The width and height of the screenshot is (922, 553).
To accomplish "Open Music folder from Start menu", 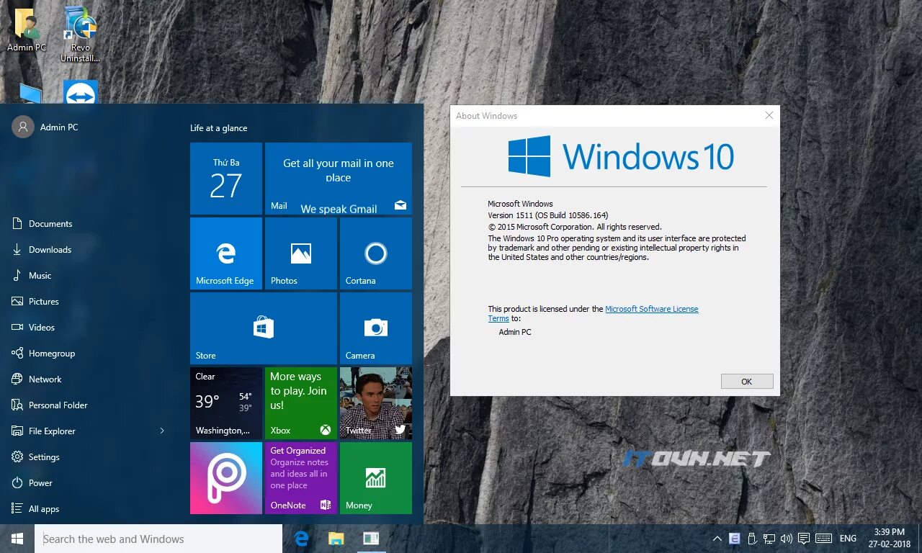I will pyautogui.click(x=32, y=276).
